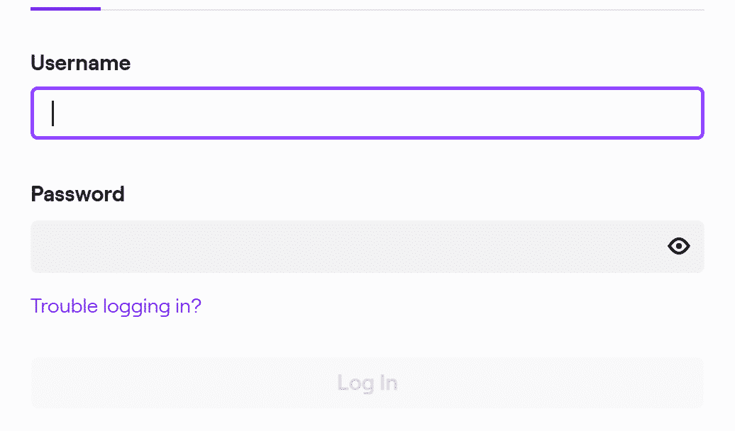Click inside the Username text field
The height and width of the screenshot is (431, 735).
[x=367, y=113]
